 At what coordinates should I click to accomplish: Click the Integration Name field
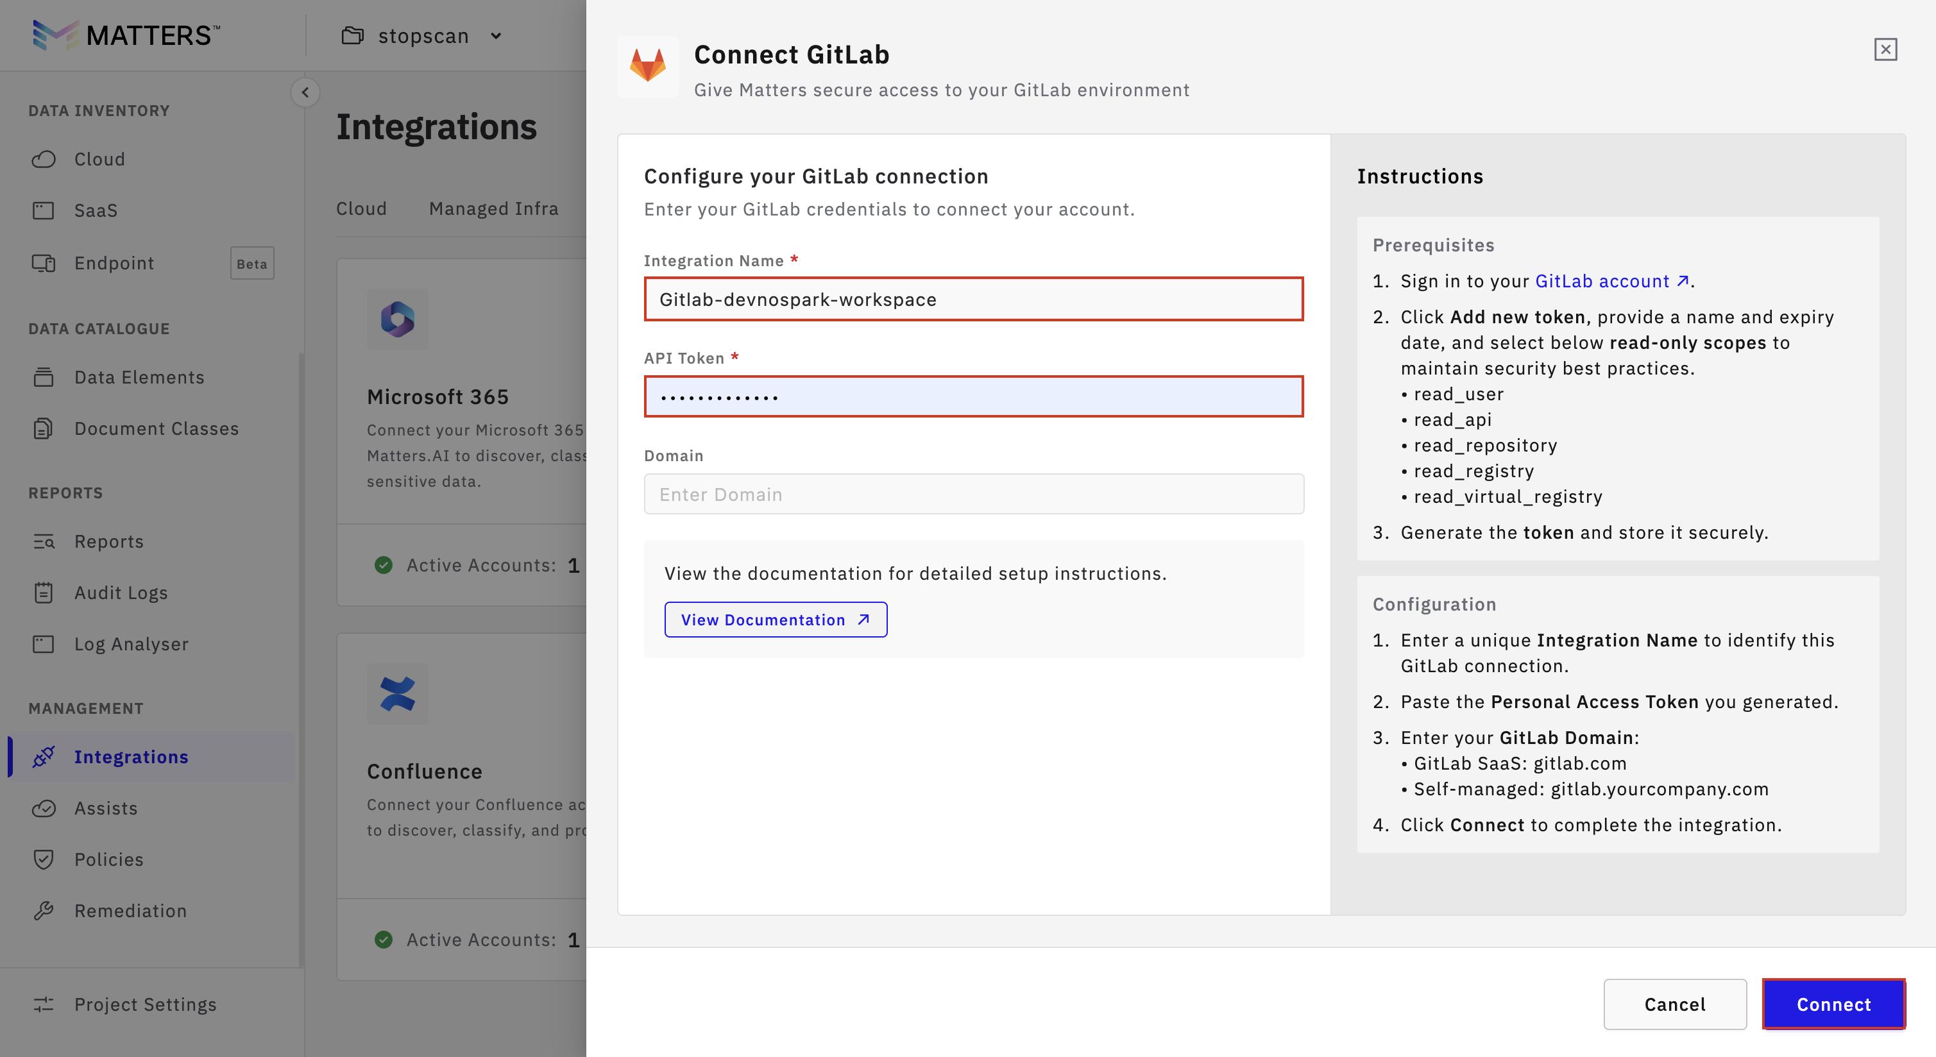pyautogui.click(x=974, y=299)
